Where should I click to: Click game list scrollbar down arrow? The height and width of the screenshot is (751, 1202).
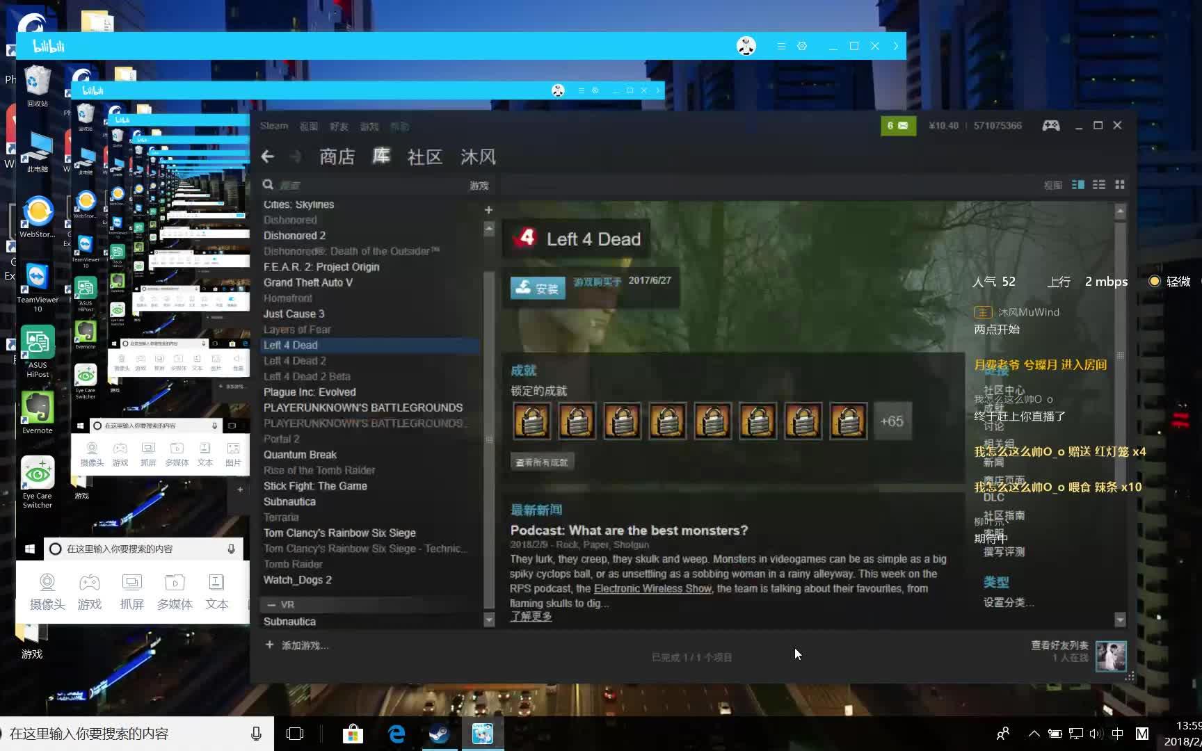pos(489,619)
